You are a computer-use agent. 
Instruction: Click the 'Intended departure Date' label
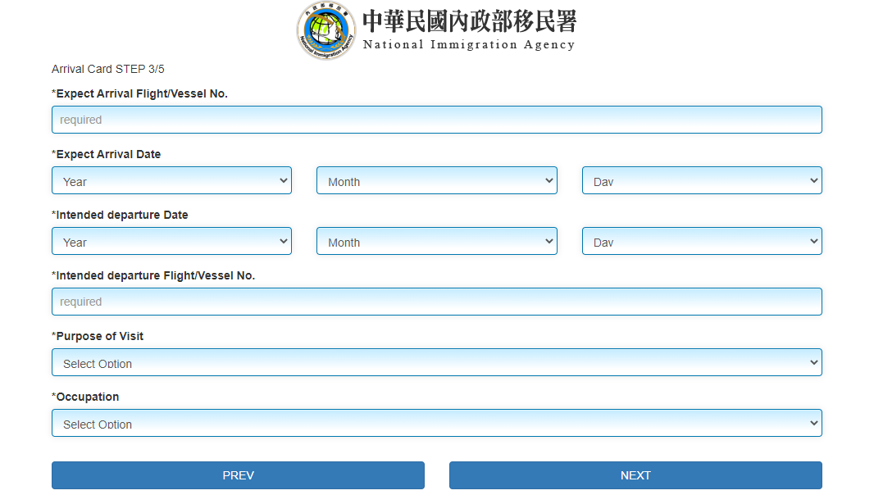click(121, 215)
